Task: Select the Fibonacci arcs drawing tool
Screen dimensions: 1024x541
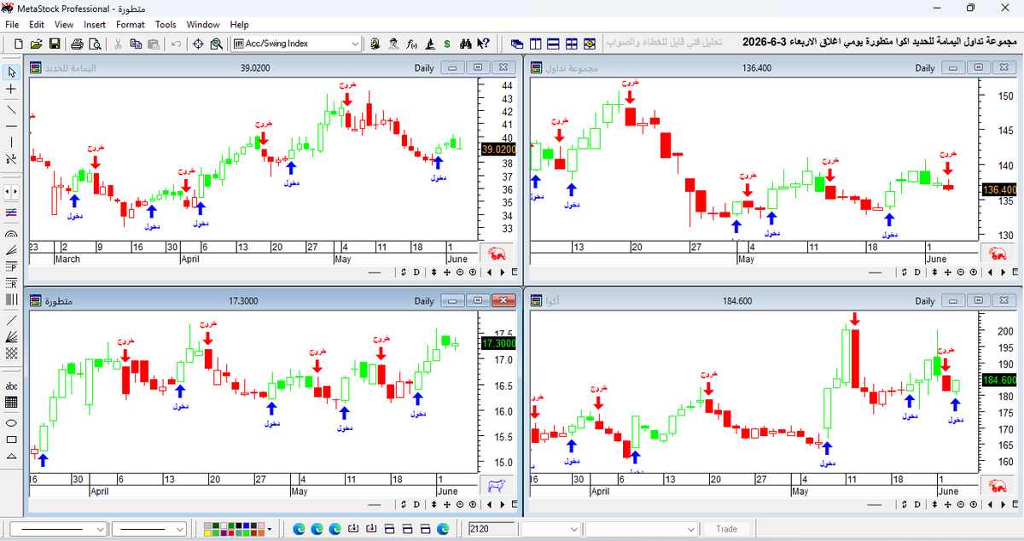Action: [x=11, y=232]
